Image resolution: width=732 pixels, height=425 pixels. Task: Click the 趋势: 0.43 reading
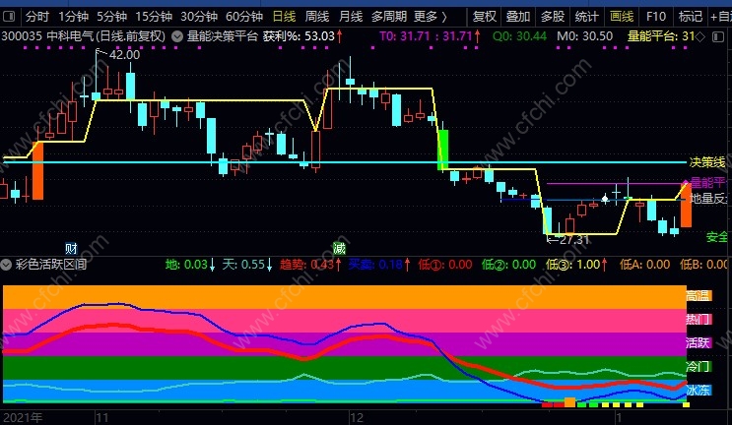tap(311, 265)
